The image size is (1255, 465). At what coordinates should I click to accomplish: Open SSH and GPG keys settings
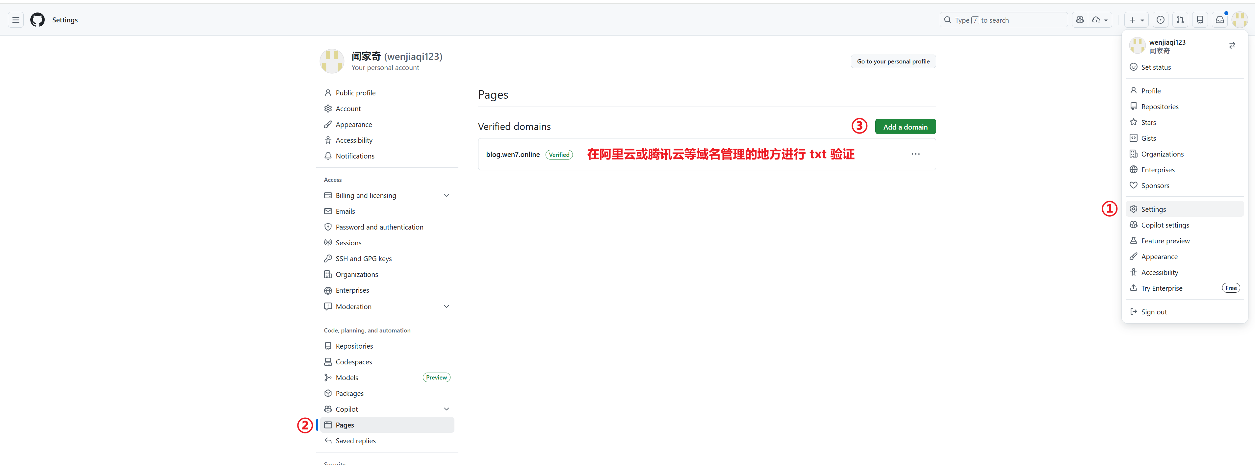coord(363,258)
